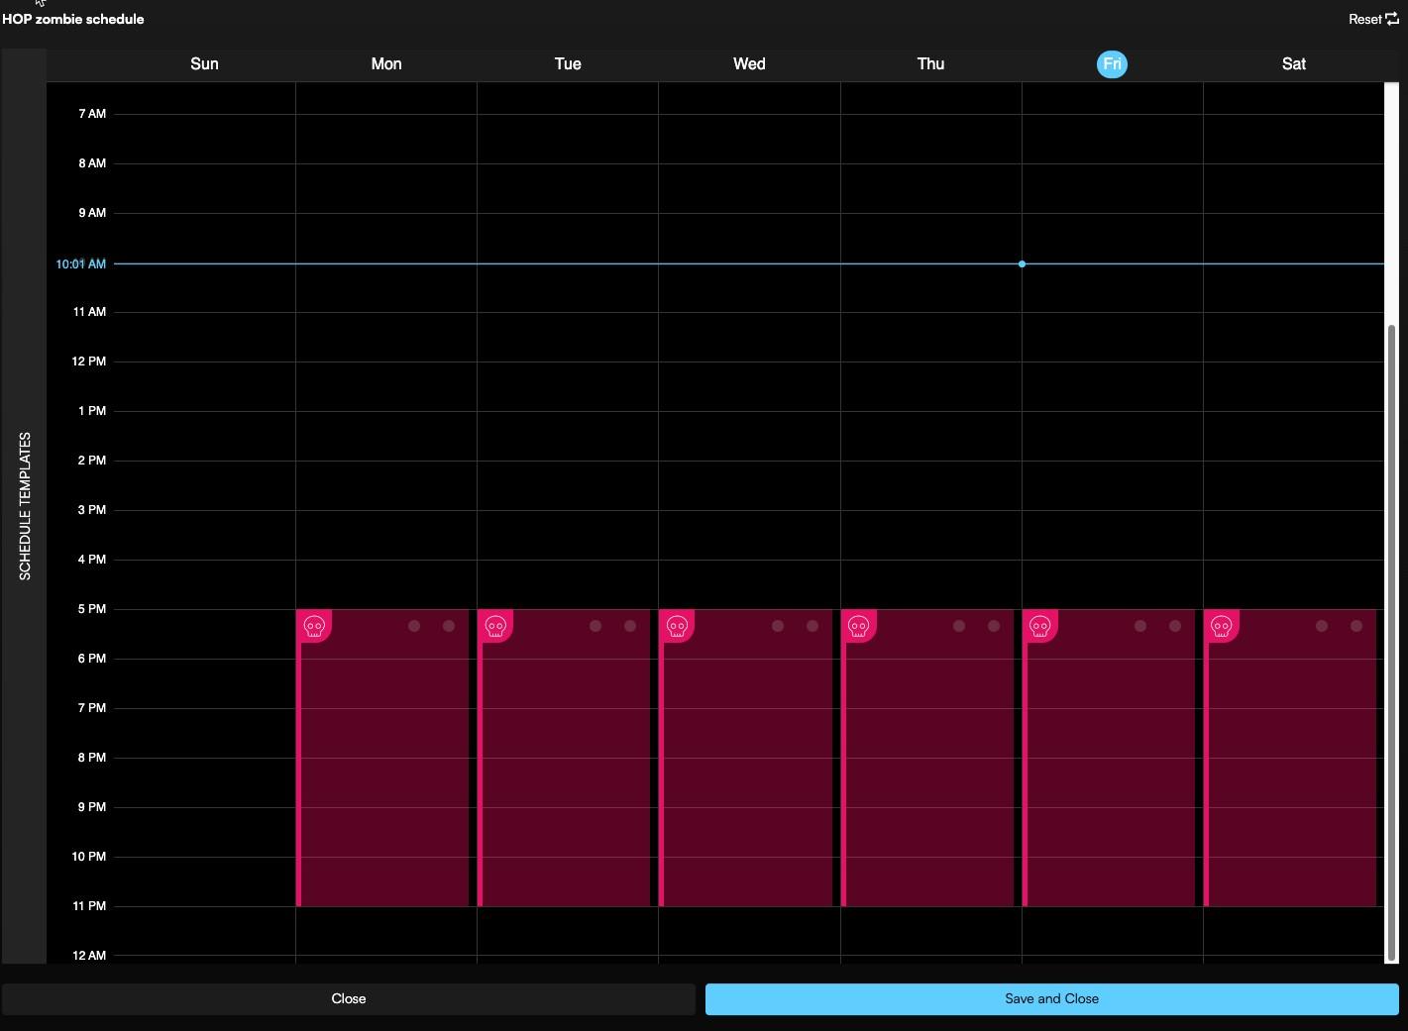Click the right dot on Tuesday's zombie block
The width and height of the screenshot is (1408, 1031).
(630, 626)
